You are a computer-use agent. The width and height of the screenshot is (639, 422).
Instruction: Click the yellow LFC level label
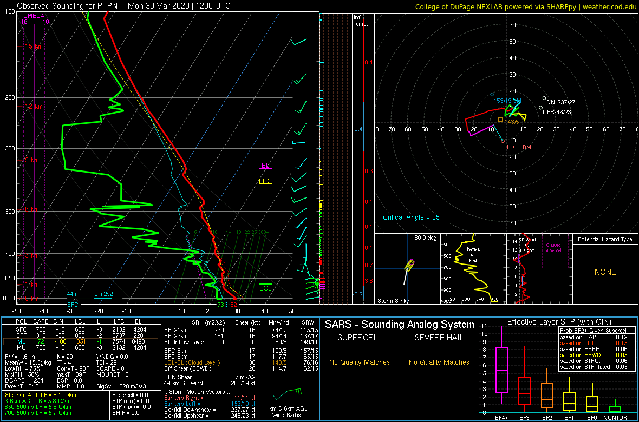tap(265, 181)
